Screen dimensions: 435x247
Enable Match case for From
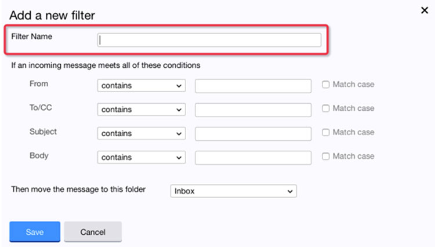tap(326, 84)
